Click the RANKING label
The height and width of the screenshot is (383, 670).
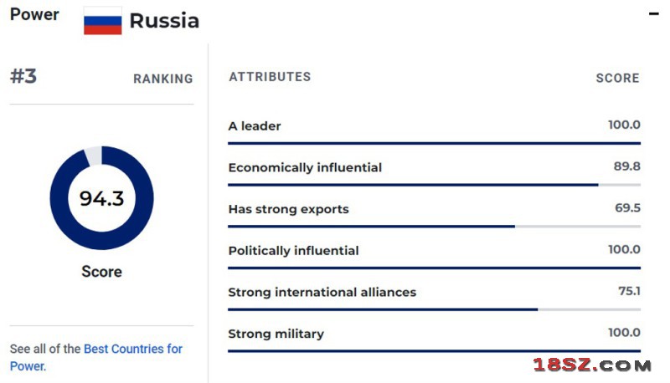click(x=163, y=79)
